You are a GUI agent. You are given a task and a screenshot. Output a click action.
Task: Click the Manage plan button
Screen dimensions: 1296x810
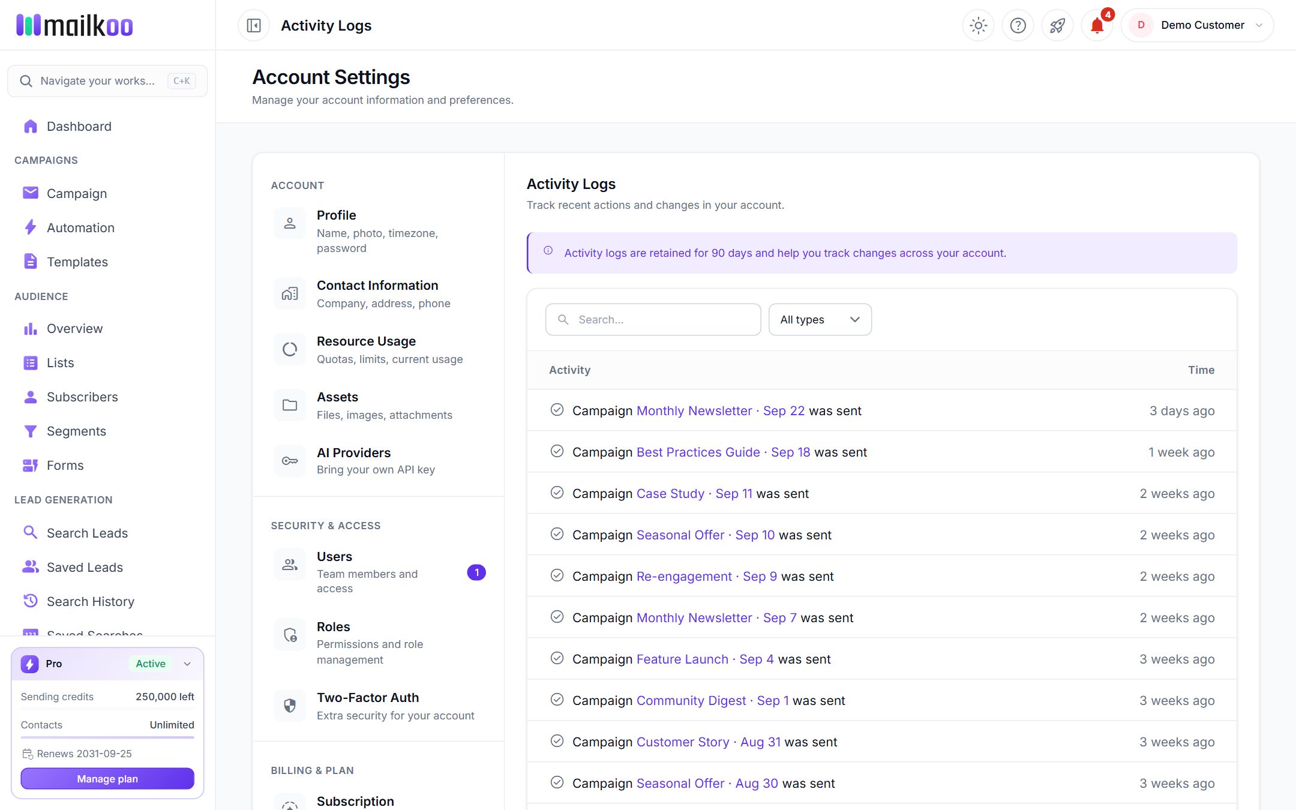coord(107,779)
